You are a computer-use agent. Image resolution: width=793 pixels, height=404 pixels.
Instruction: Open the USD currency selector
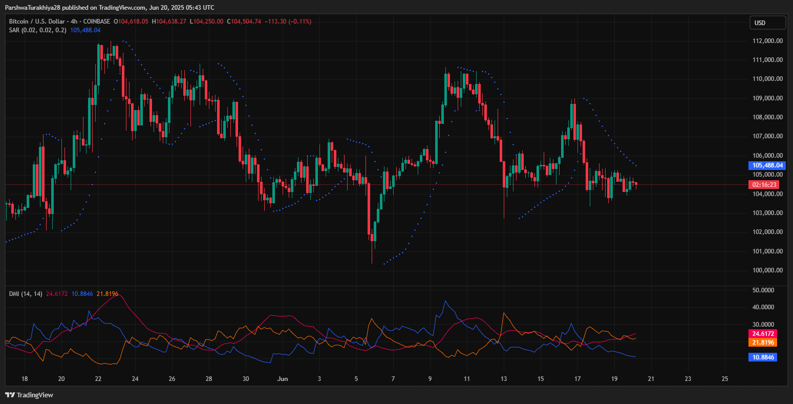point(767,23)
